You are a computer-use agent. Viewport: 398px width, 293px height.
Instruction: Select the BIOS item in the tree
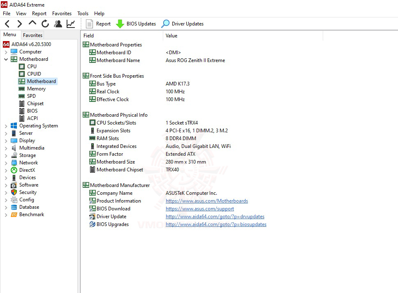[28, 111]
